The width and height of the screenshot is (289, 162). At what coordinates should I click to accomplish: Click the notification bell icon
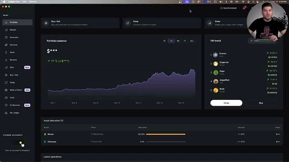tap(244, 8)
